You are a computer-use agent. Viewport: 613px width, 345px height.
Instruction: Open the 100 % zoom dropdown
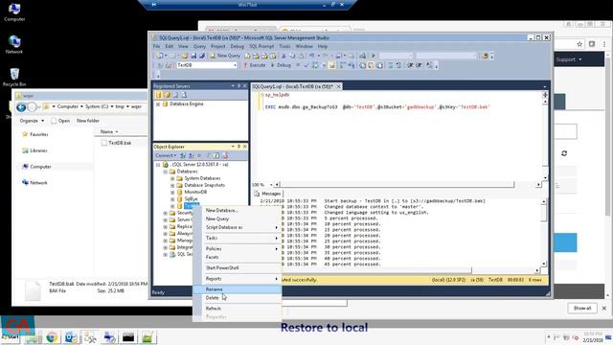[x=271, y=185]
